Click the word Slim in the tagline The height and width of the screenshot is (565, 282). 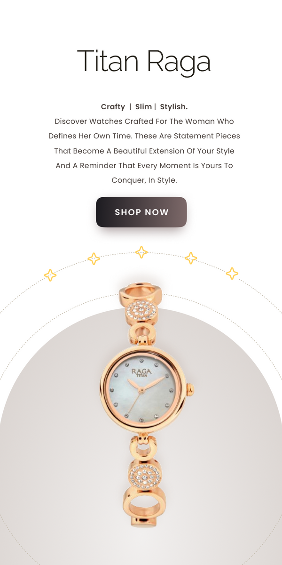click(143, 106)
